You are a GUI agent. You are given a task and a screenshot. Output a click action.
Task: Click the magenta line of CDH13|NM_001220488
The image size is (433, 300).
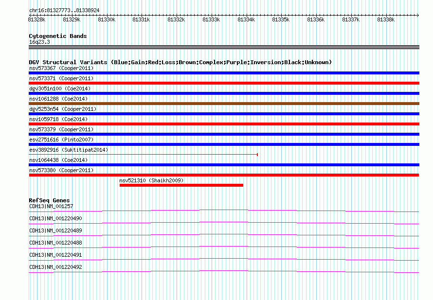point(224,247)
